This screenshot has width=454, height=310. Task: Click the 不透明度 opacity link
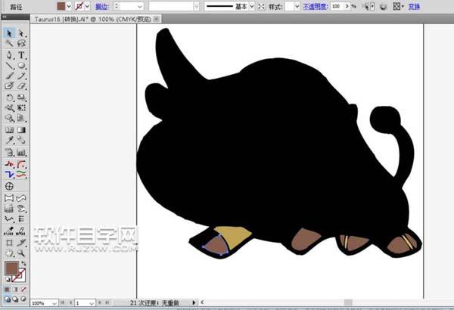[x=316, y=6]
